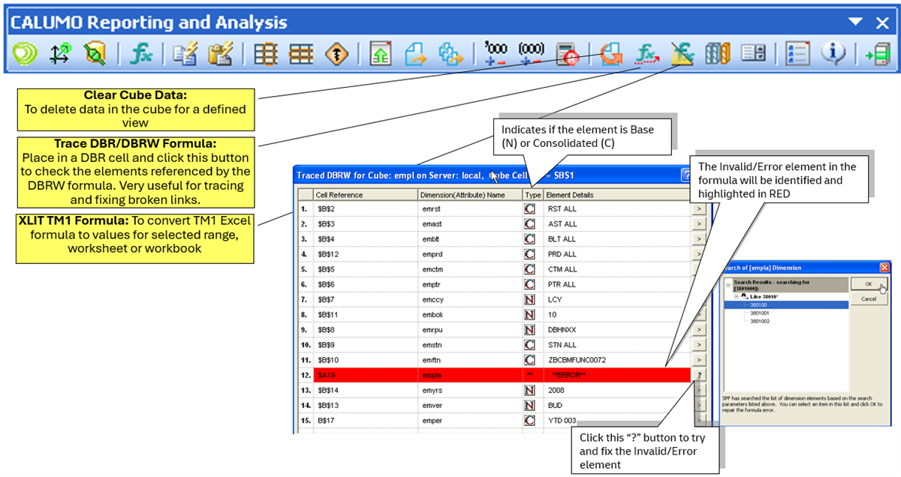
Task: Close the Search of [empla] Dimension dialog
Action: pyautogui.click(x=884, y=267)
